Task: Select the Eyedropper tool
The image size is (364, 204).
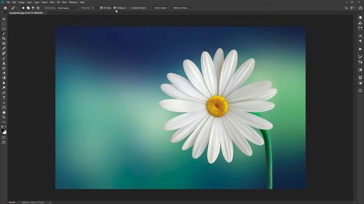Action: coord(4,48)
